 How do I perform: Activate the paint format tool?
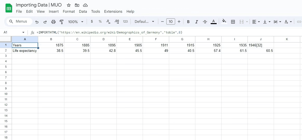coord(62,22)
